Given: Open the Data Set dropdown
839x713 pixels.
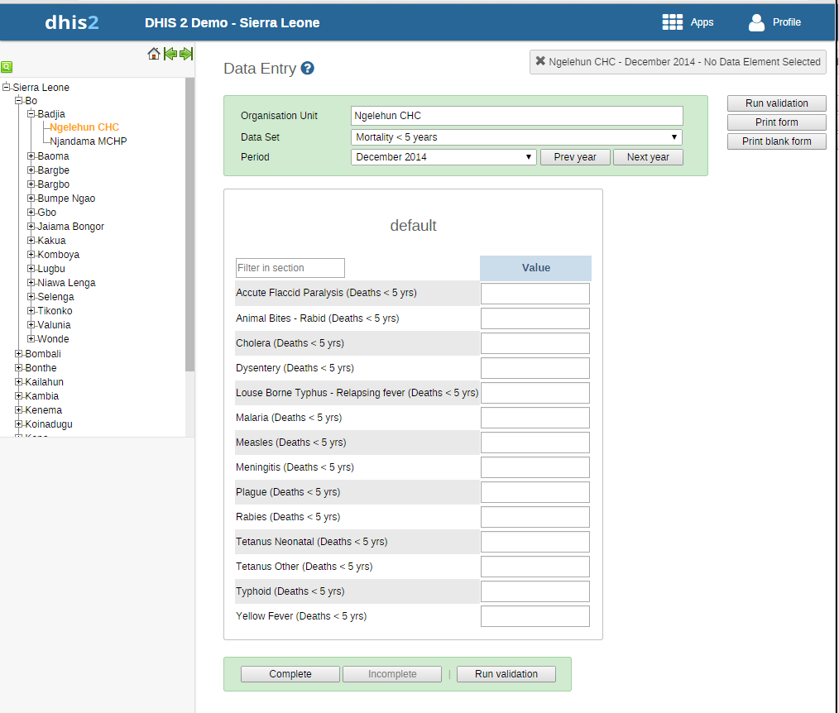Looking at the screenshot, I should (516, 137).
